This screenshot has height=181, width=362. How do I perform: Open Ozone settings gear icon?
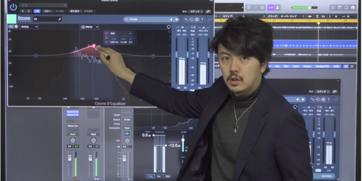tap(197, 20)
